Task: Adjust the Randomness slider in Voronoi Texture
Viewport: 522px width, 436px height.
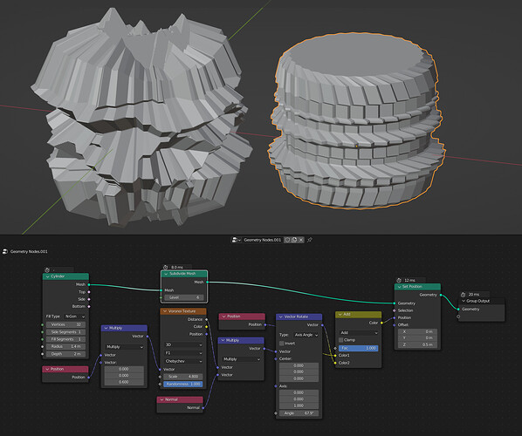Action: click(x=183, y=384)
